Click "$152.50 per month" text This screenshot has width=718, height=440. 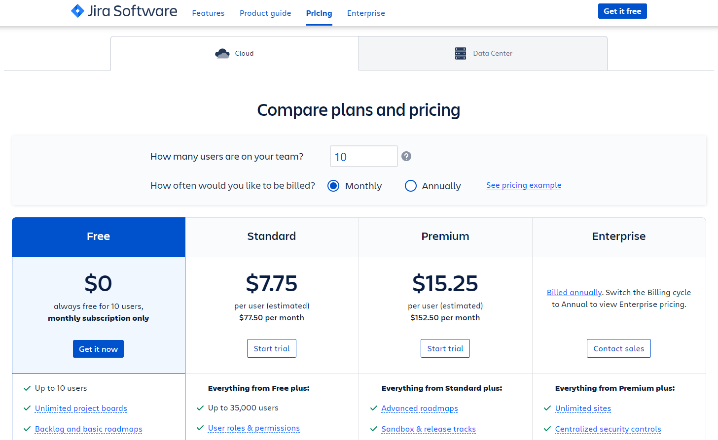(445, 318)
